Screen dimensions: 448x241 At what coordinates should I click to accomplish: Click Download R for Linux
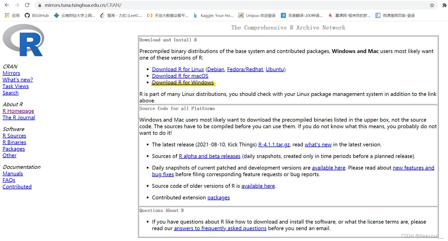(178, 69)
